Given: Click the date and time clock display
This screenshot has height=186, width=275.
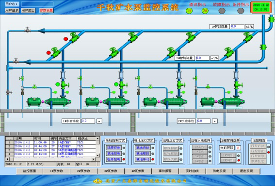Looking at the screenshot, I should [261, 7].
